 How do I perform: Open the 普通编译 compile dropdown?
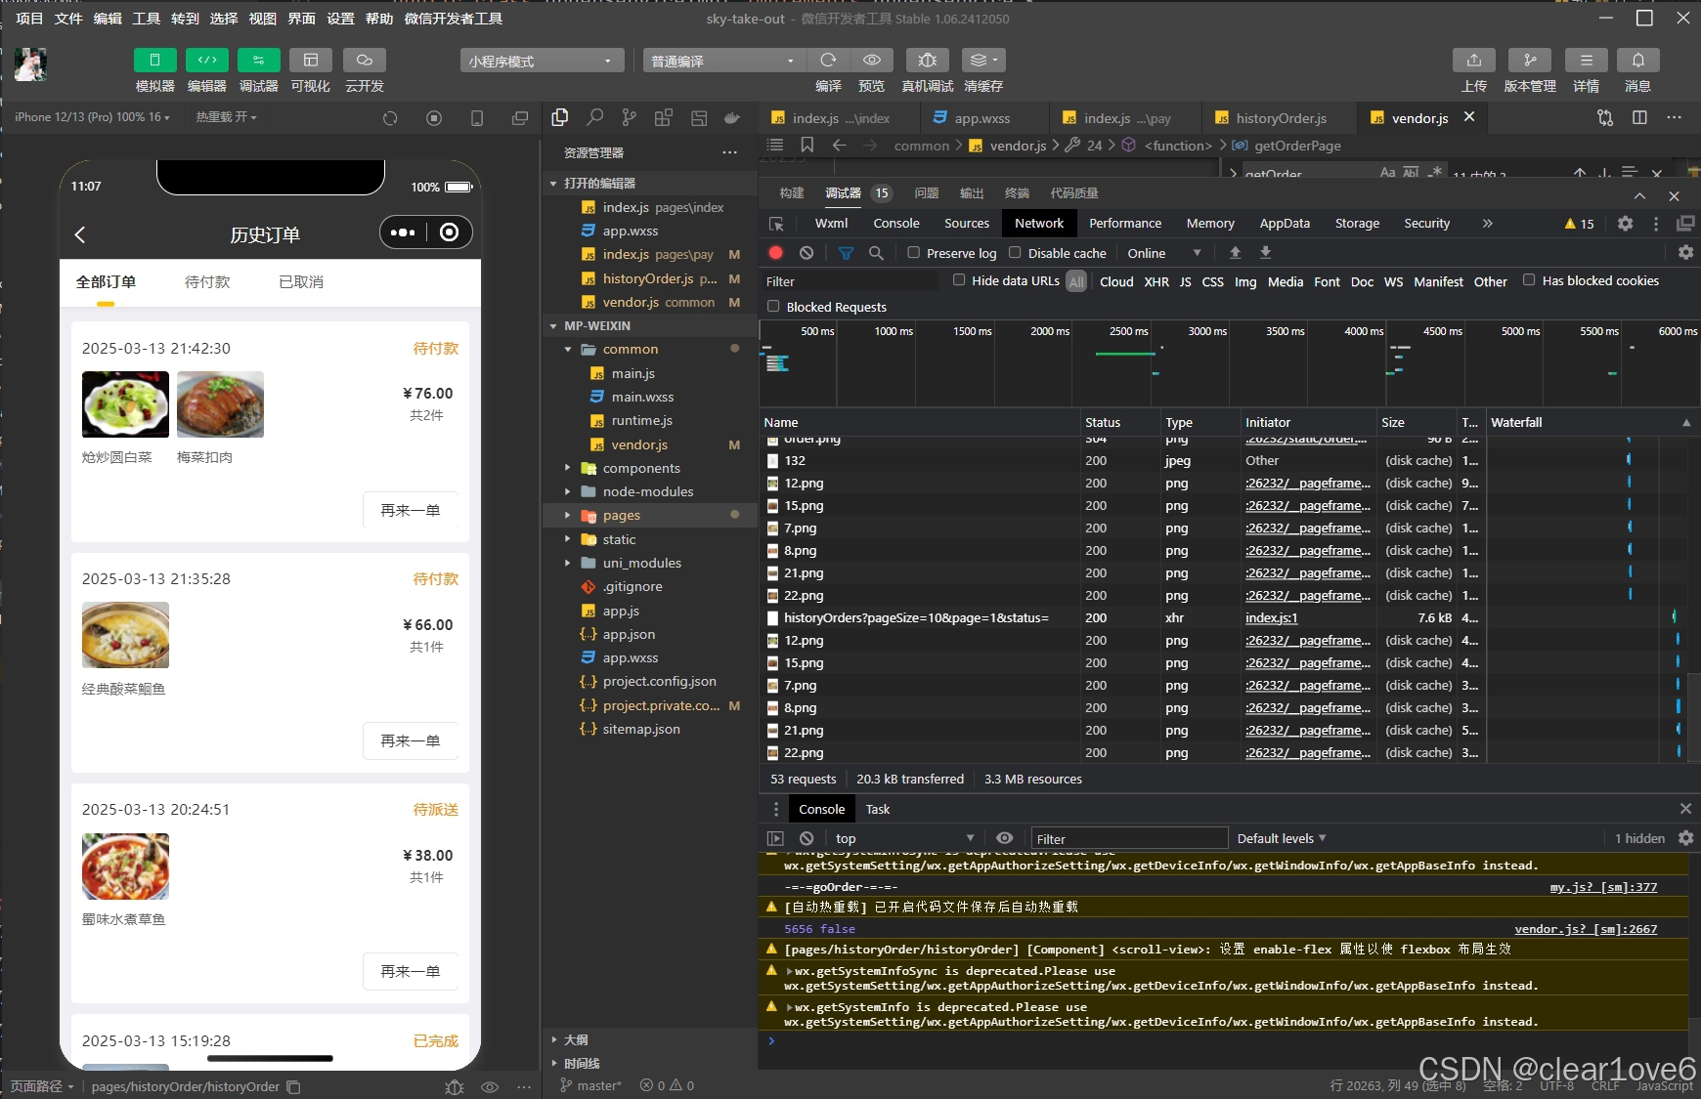click(x=724, y=61)
